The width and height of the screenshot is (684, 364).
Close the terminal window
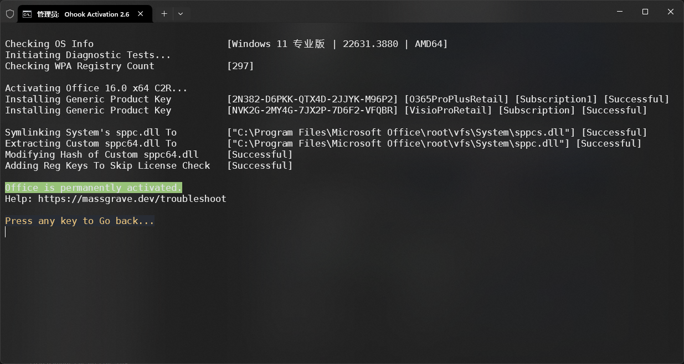coord(671,12)
